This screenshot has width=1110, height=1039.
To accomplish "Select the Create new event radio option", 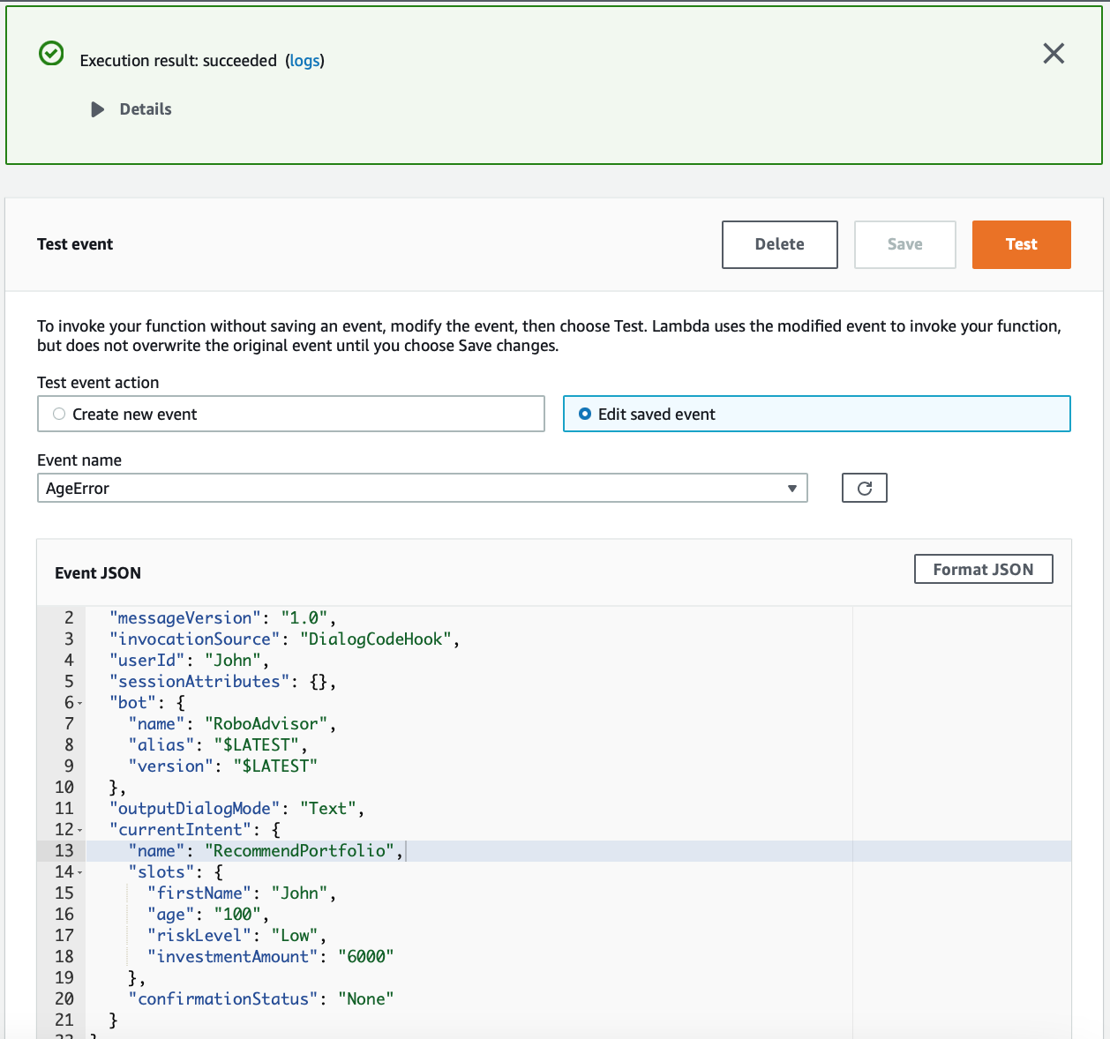I will point(59,414).
